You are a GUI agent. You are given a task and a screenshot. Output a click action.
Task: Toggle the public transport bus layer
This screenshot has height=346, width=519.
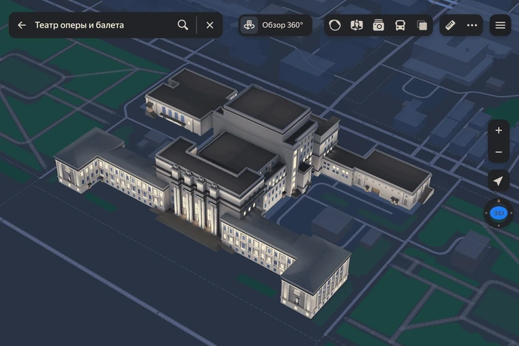click(x=400, y=25)
